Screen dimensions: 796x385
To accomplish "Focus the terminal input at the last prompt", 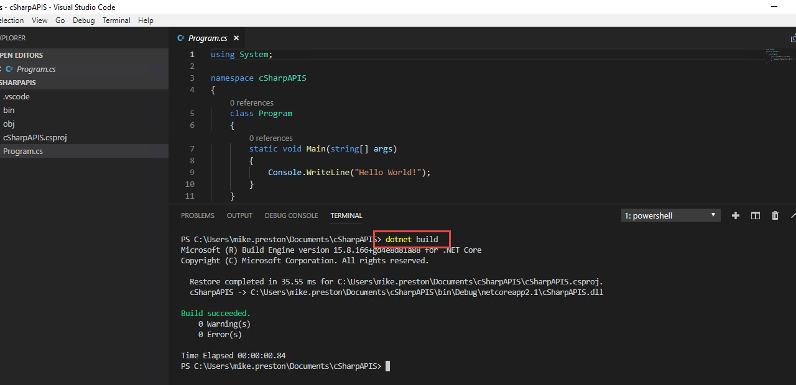I will click(x=387, y=366).
